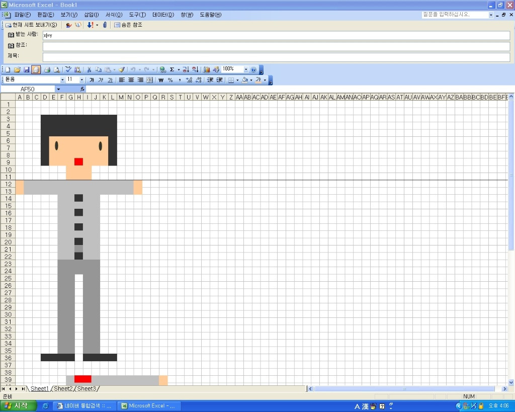Click the Format Painter brush icon

(x=122, y=69)
